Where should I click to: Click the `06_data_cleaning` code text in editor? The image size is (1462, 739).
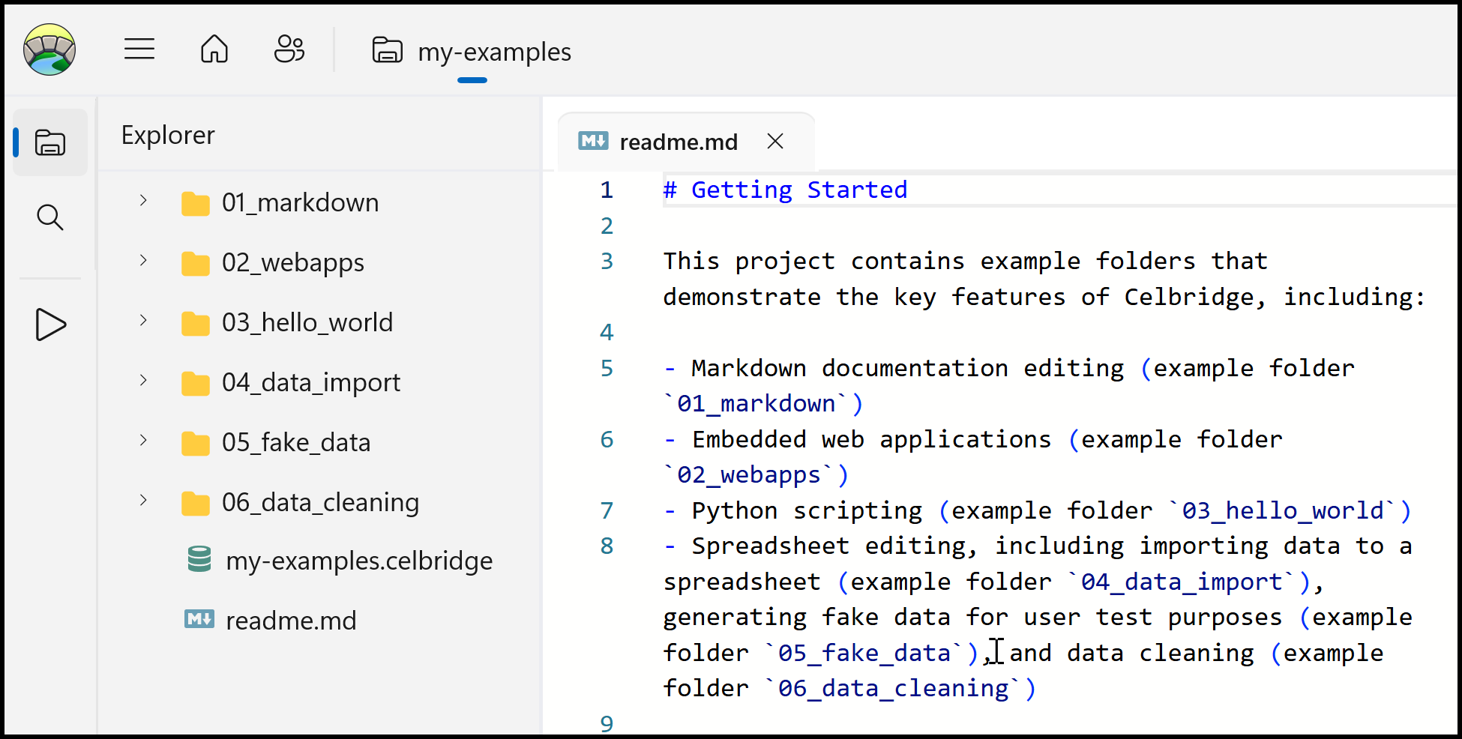pos(894,689)
